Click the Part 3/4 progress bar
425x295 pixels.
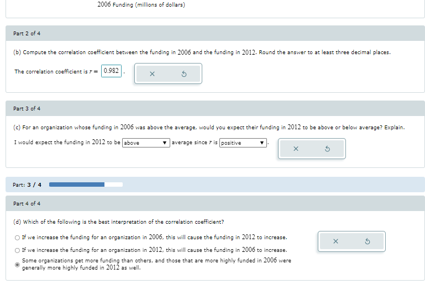click(86, 185)
